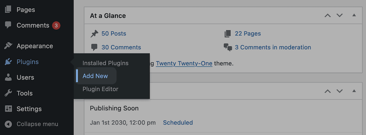Open Installed Plugins submenu item
Screen dimensions: 366x135
105,63
